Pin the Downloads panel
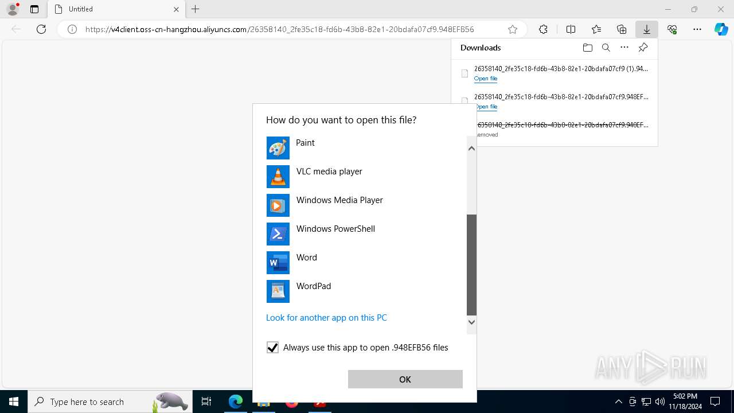Viewport: 734px width, 413px height. 643,48
